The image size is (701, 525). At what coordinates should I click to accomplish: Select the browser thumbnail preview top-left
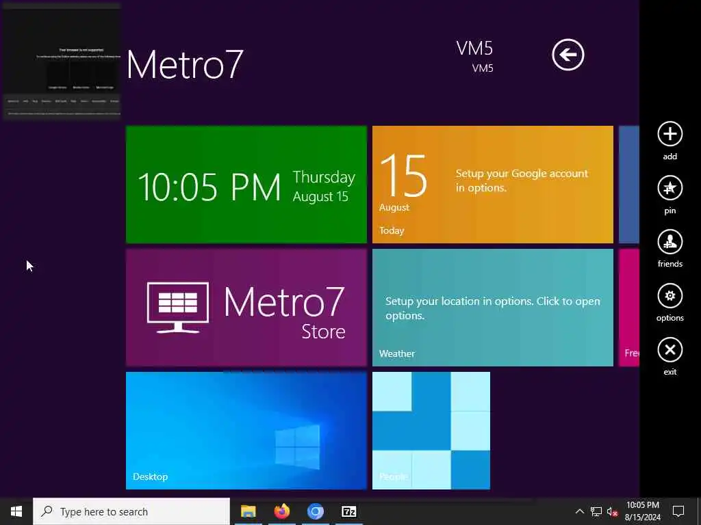click(x=62, y=62)
